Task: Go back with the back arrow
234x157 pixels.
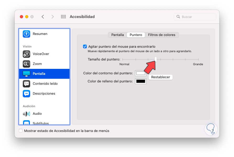Action: click(x=43, y=17)
